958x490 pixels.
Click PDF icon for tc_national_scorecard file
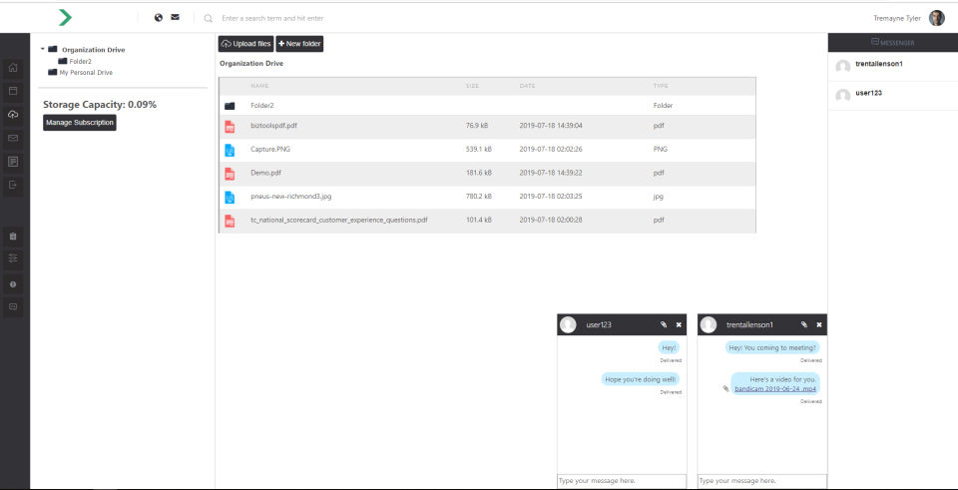(230, 221)
